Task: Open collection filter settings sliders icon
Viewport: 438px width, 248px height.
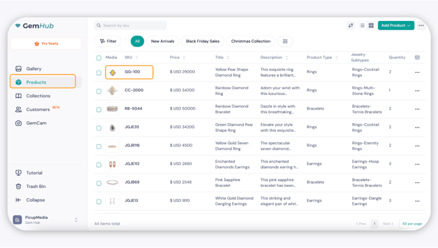Action: [x=285, y=41]
